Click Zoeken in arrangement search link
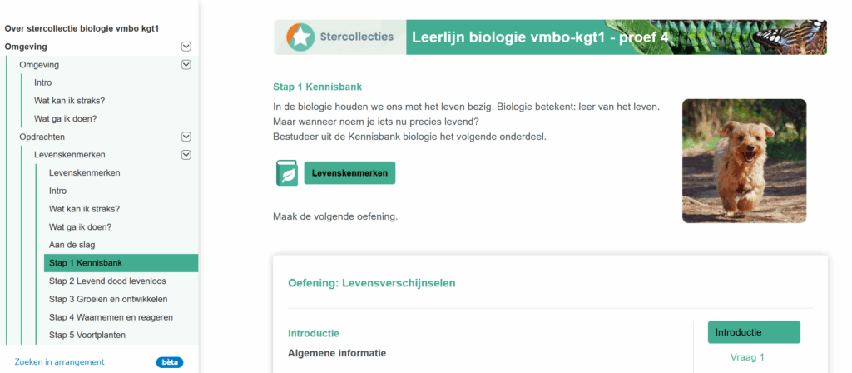The height and width of the screenshot is (373, 852). [x=59, y=362]
